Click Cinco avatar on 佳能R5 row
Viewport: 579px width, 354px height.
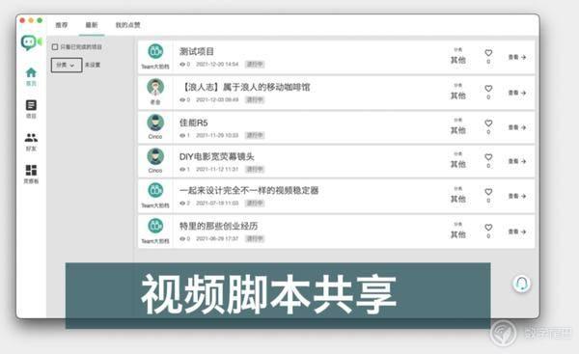[155, 123]
